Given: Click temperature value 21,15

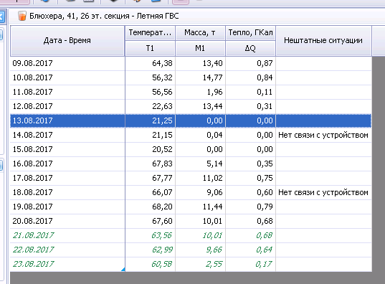Looking at the screenshot, I should 162,135.
